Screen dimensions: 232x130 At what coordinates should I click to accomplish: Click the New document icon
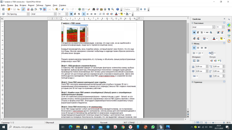tap(4, 9)
